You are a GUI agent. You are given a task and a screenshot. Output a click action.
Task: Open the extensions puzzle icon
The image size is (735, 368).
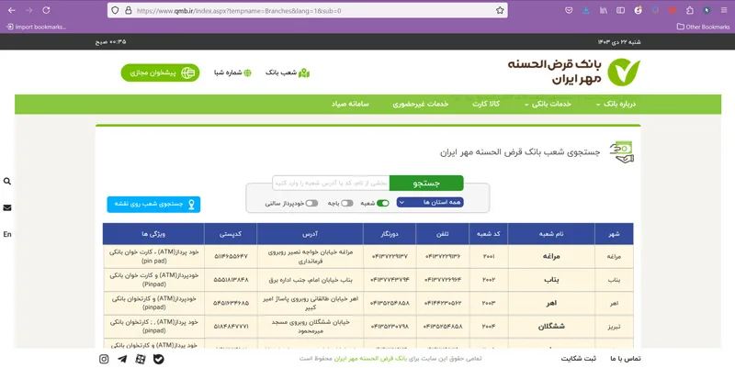[x=690, y=10]
